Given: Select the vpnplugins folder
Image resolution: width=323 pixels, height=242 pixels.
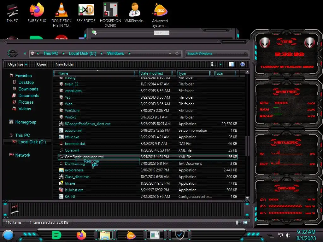Looking at the screenshot, I should (73, 91).
